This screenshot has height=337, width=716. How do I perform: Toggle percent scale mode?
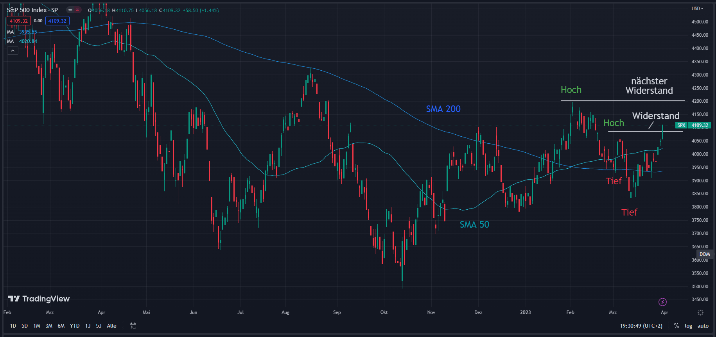coord(677,326)
